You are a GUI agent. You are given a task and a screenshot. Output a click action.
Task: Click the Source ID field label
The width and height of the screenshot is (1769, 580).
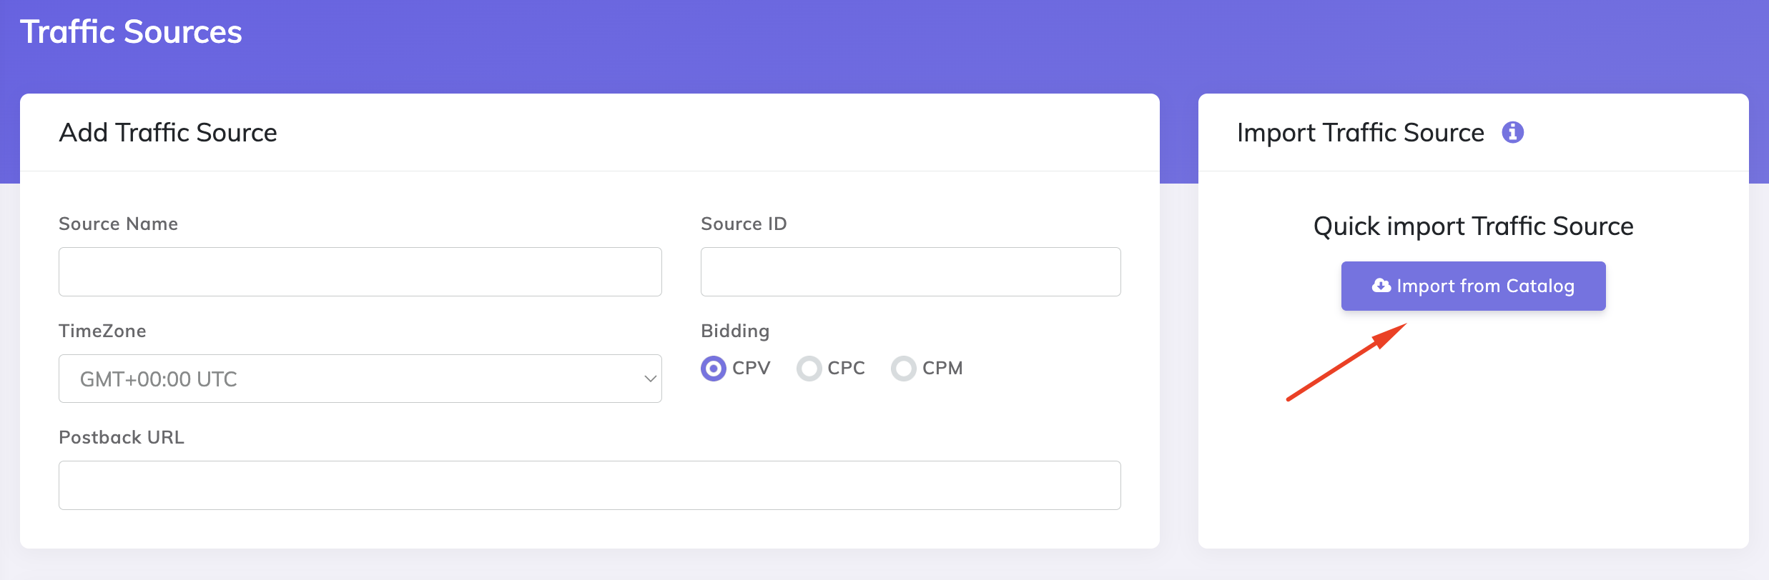(744, 224)
